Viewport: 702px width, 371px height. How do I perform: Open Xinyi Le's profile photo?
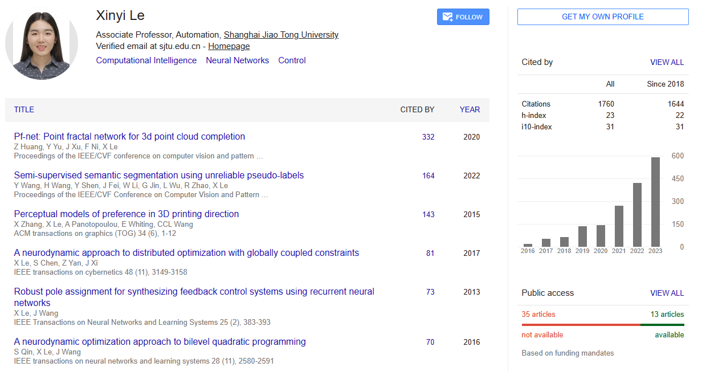42,43
